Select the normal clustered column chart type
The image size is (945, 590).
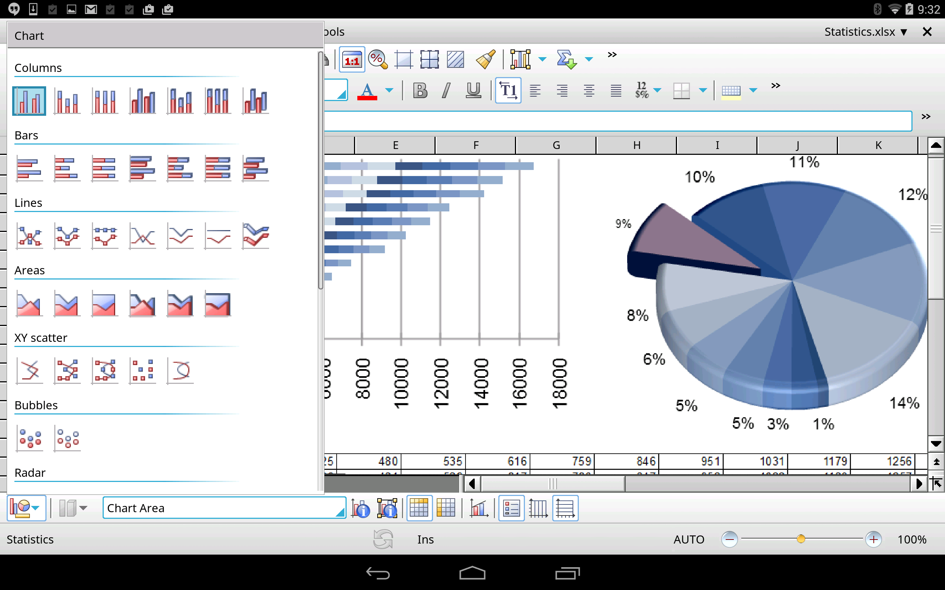coord(29,101)
